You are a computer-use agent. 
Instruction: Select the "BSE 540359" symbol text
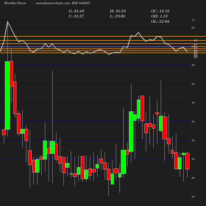(81, 3)
